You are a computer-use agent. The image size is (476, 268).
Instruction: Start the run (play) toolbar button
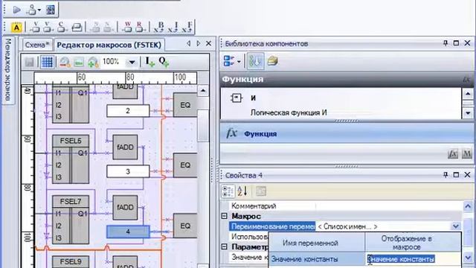coord(16,10)
